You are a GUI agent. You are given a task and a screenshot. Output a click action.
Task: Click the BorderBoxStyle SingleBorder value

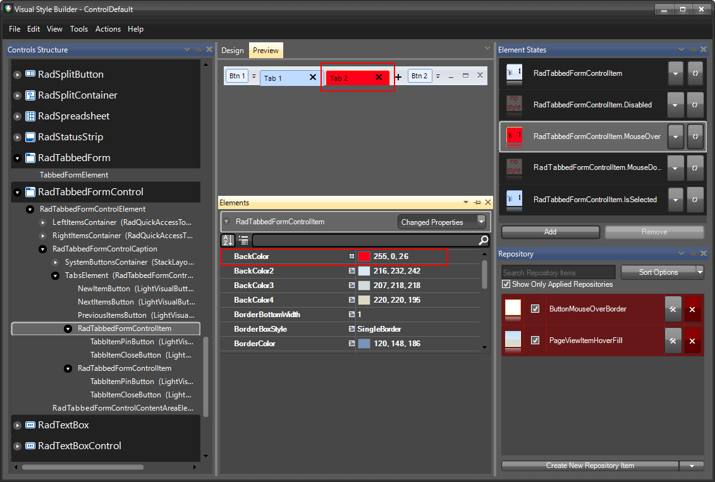379,329
